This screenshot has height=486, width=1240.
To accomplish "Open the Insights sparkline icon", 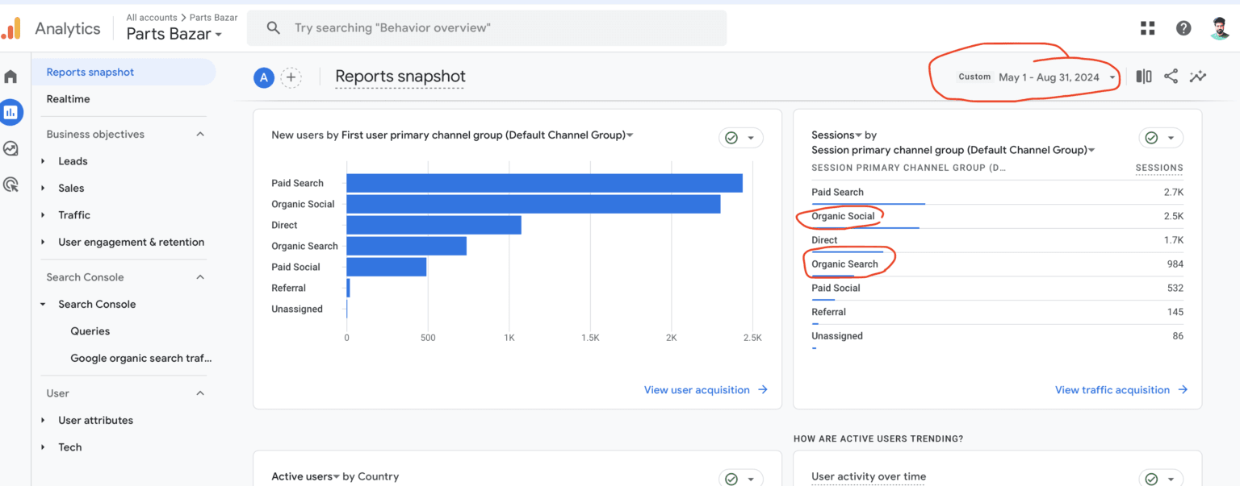I will [1198, 77].
